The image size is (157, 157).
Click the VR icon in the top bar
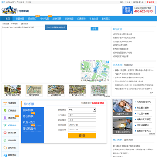(x=27, y=2)
